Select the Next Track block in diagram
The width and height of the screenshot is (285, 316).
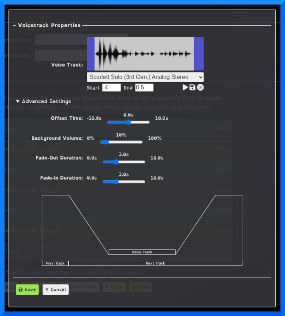pos(155,264)
